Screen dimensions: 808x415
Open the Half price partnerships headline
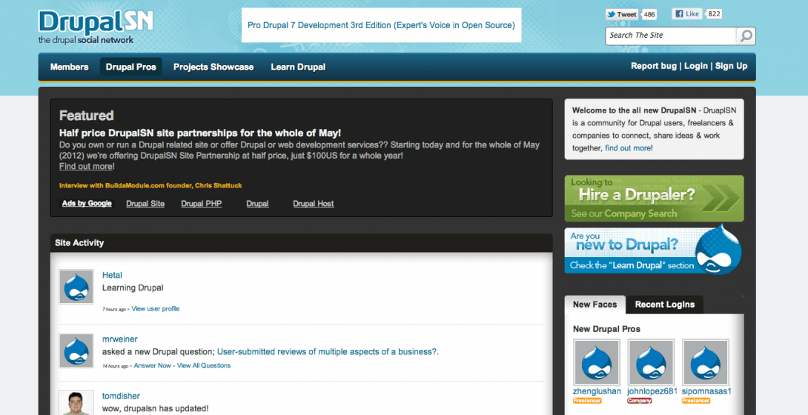[x=200, y=133]
